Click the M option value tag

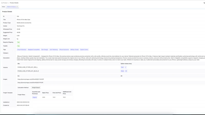pos(126,71)
